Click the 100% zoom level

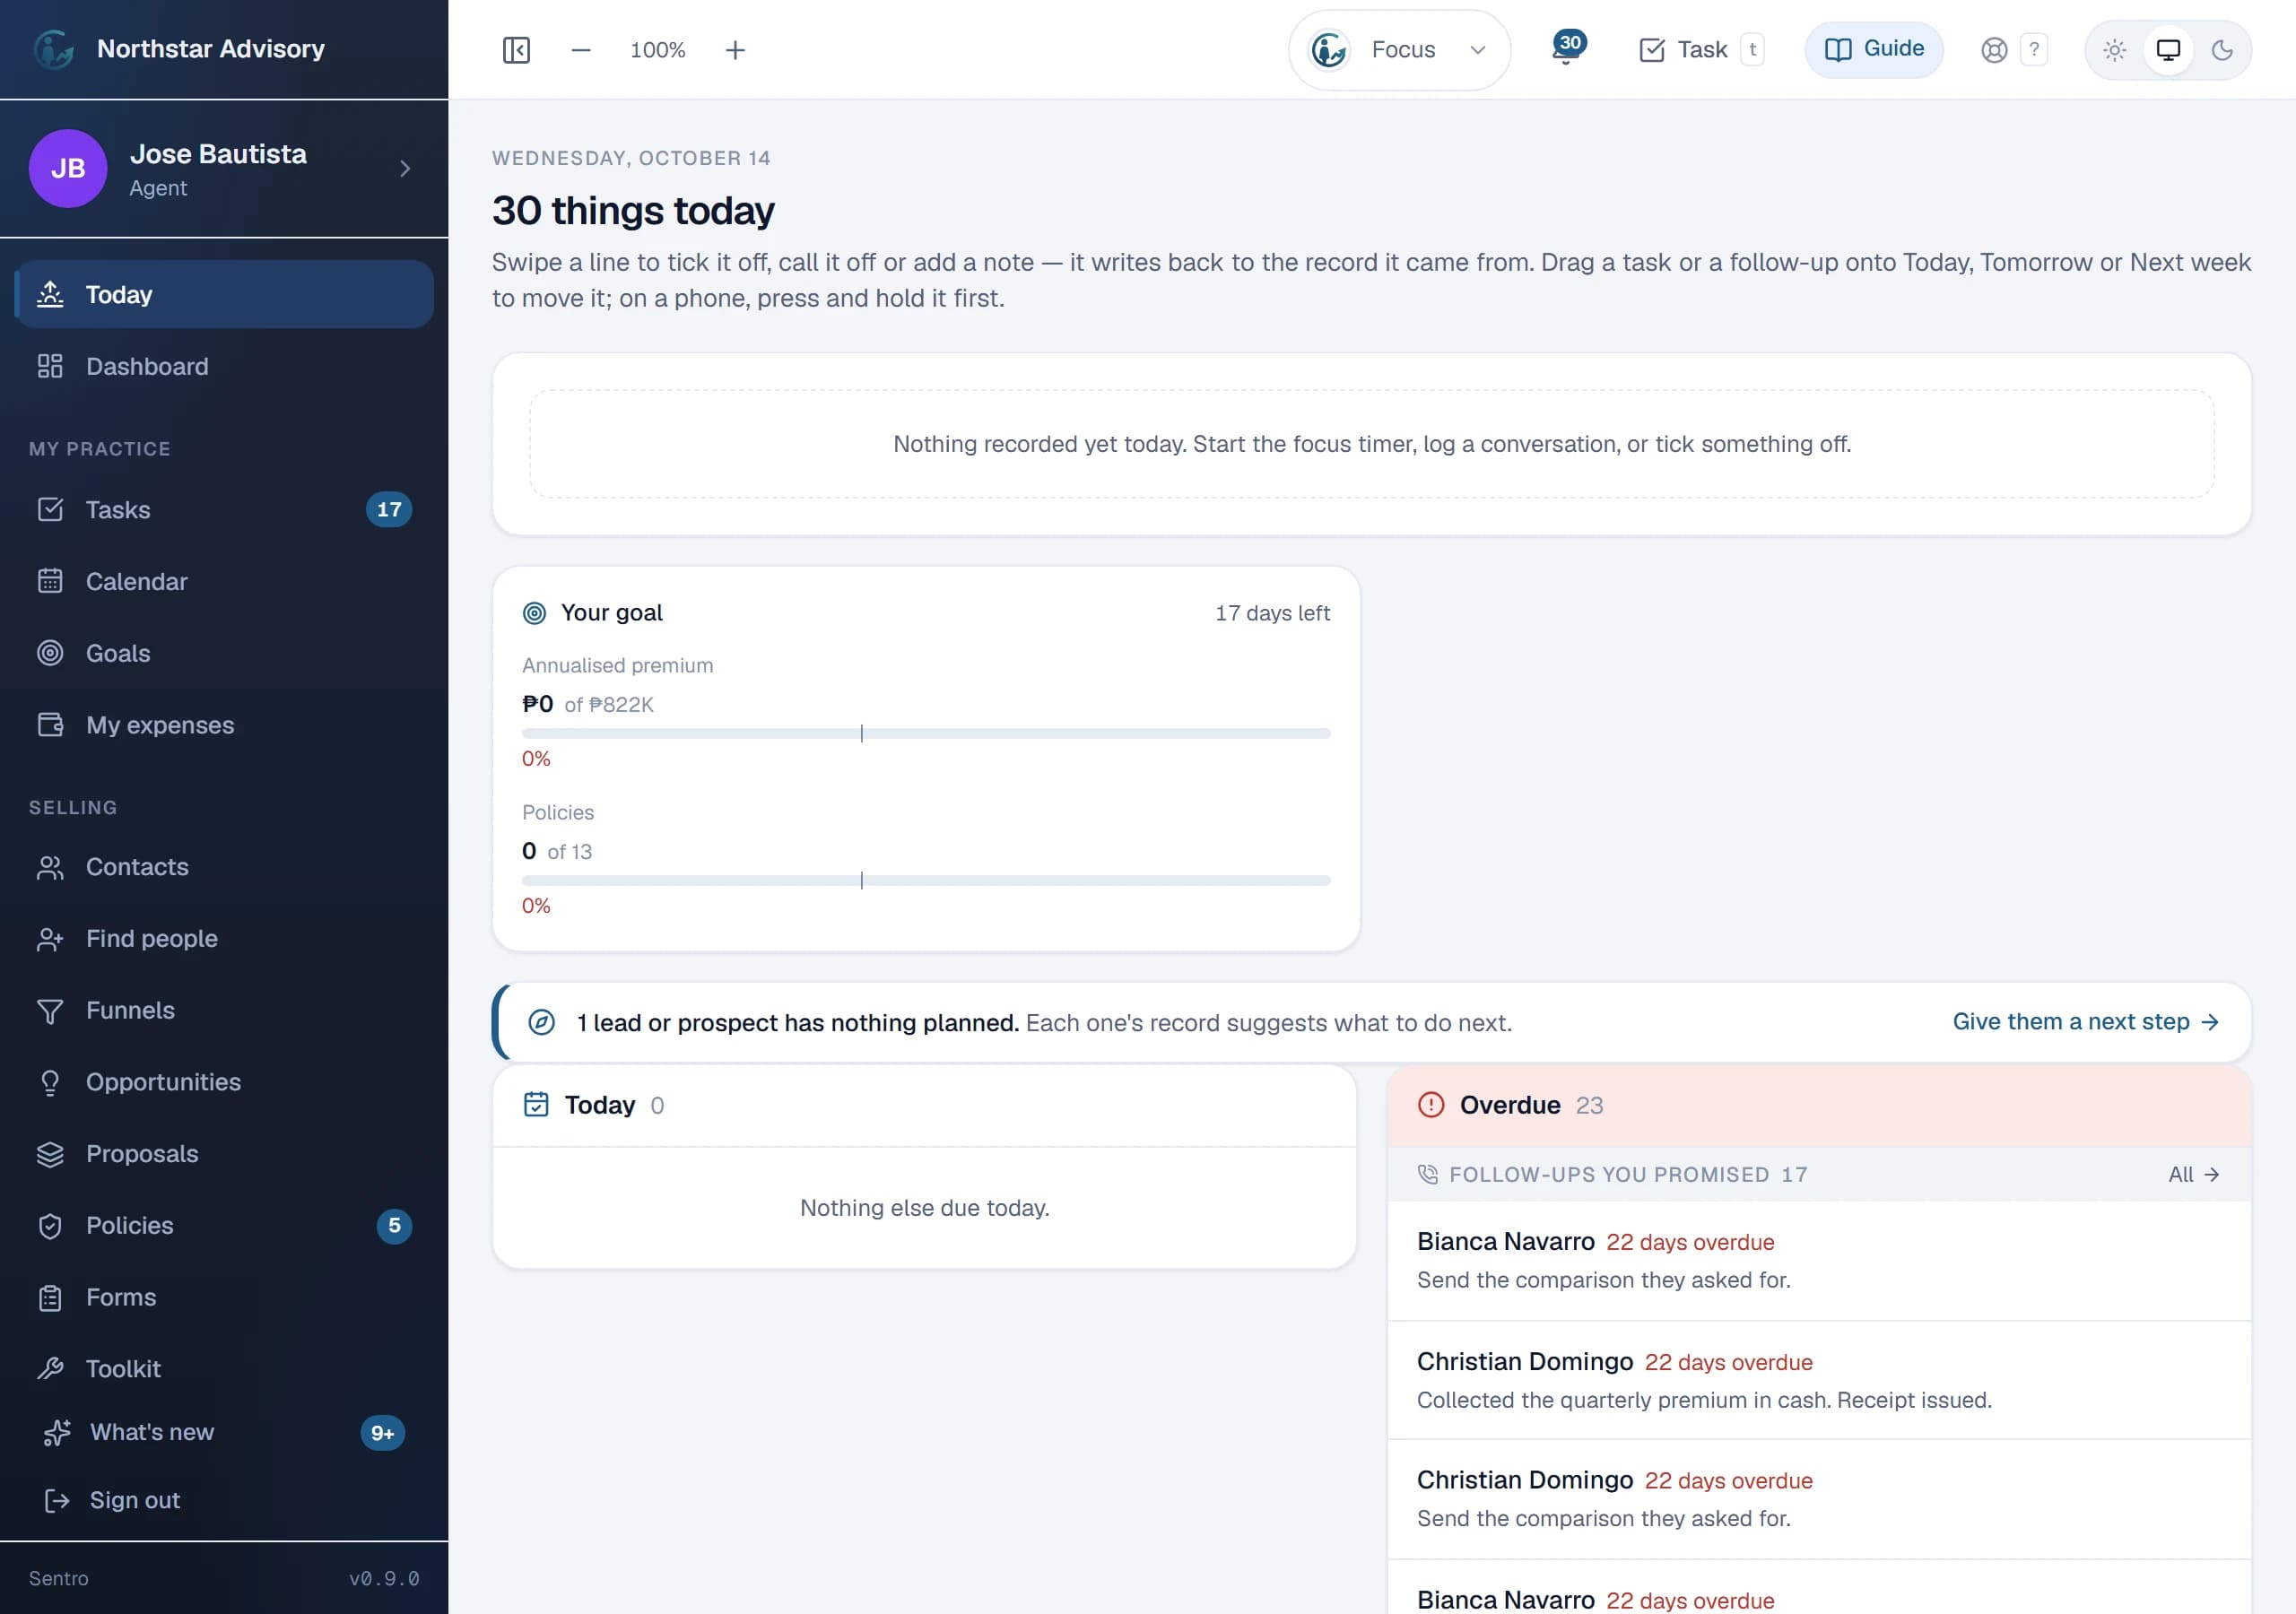[658, 50]
